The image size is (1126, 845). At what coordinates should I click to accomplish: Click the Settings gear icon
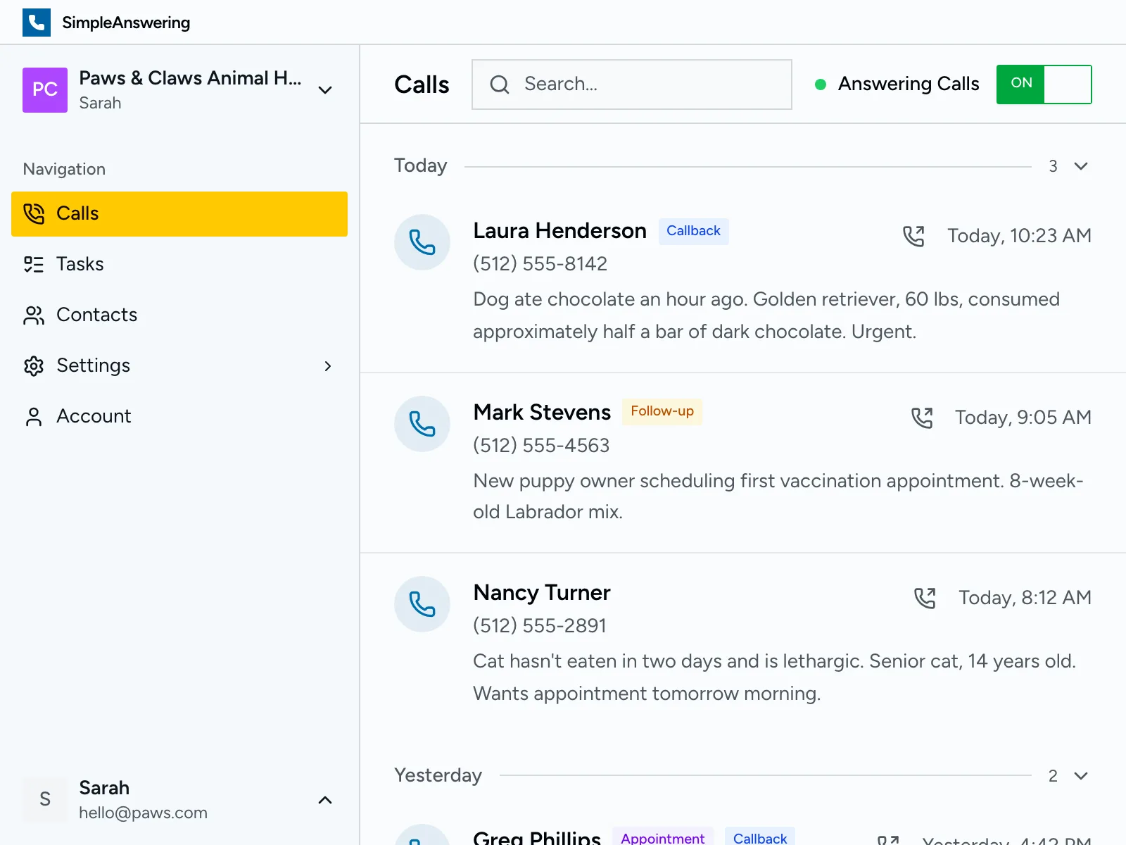point(33,365)
